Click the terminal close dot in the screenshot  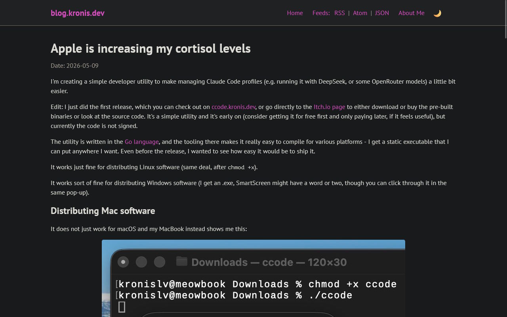[123, 262]
